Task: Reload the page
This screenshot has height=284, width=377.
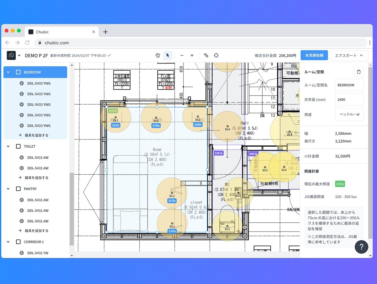Action: [27, 43]
